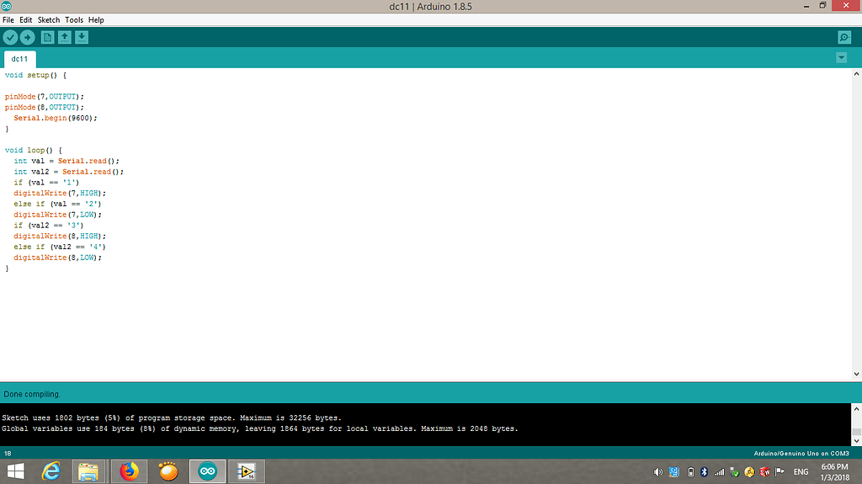Click the green shield security tray icon
The width and height of the screenshot is (862, 484).
tap(734, 472)
